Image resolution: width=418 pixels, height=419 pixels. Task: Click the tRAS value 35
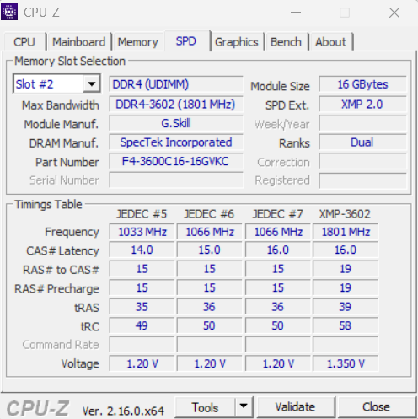coord(142,307)
